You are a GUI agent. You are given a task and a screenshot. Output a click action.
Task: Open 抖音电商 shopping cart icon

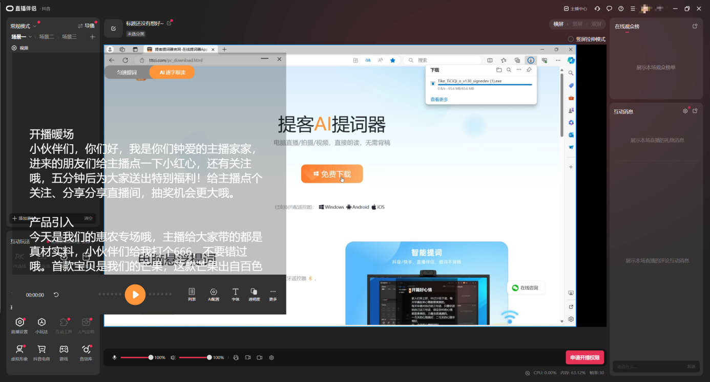(x=42, y=349)
